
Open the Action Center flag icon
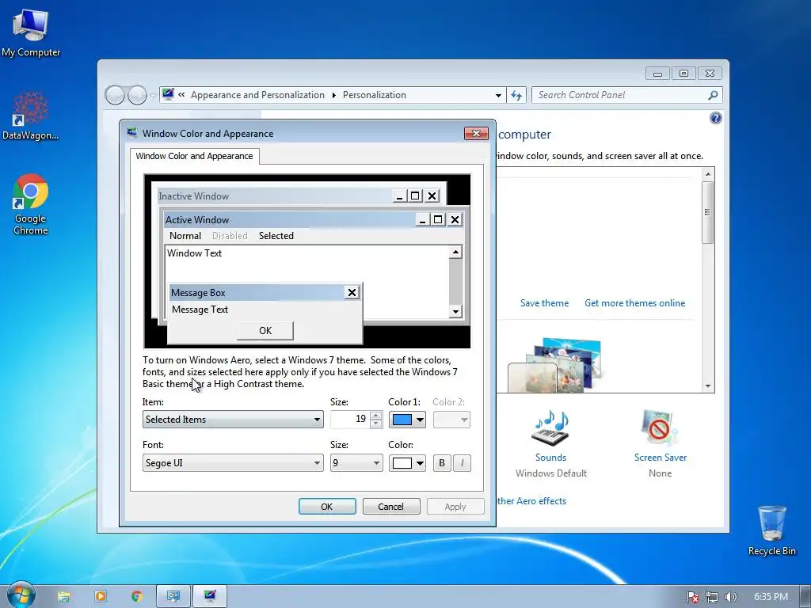tap(692, 597)
